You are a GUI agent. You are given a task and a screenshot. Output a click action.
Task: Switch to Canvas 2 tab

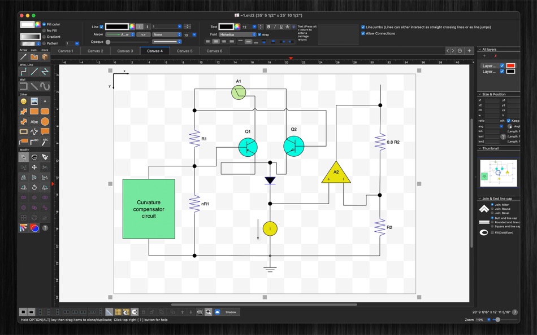pos(95,51)
